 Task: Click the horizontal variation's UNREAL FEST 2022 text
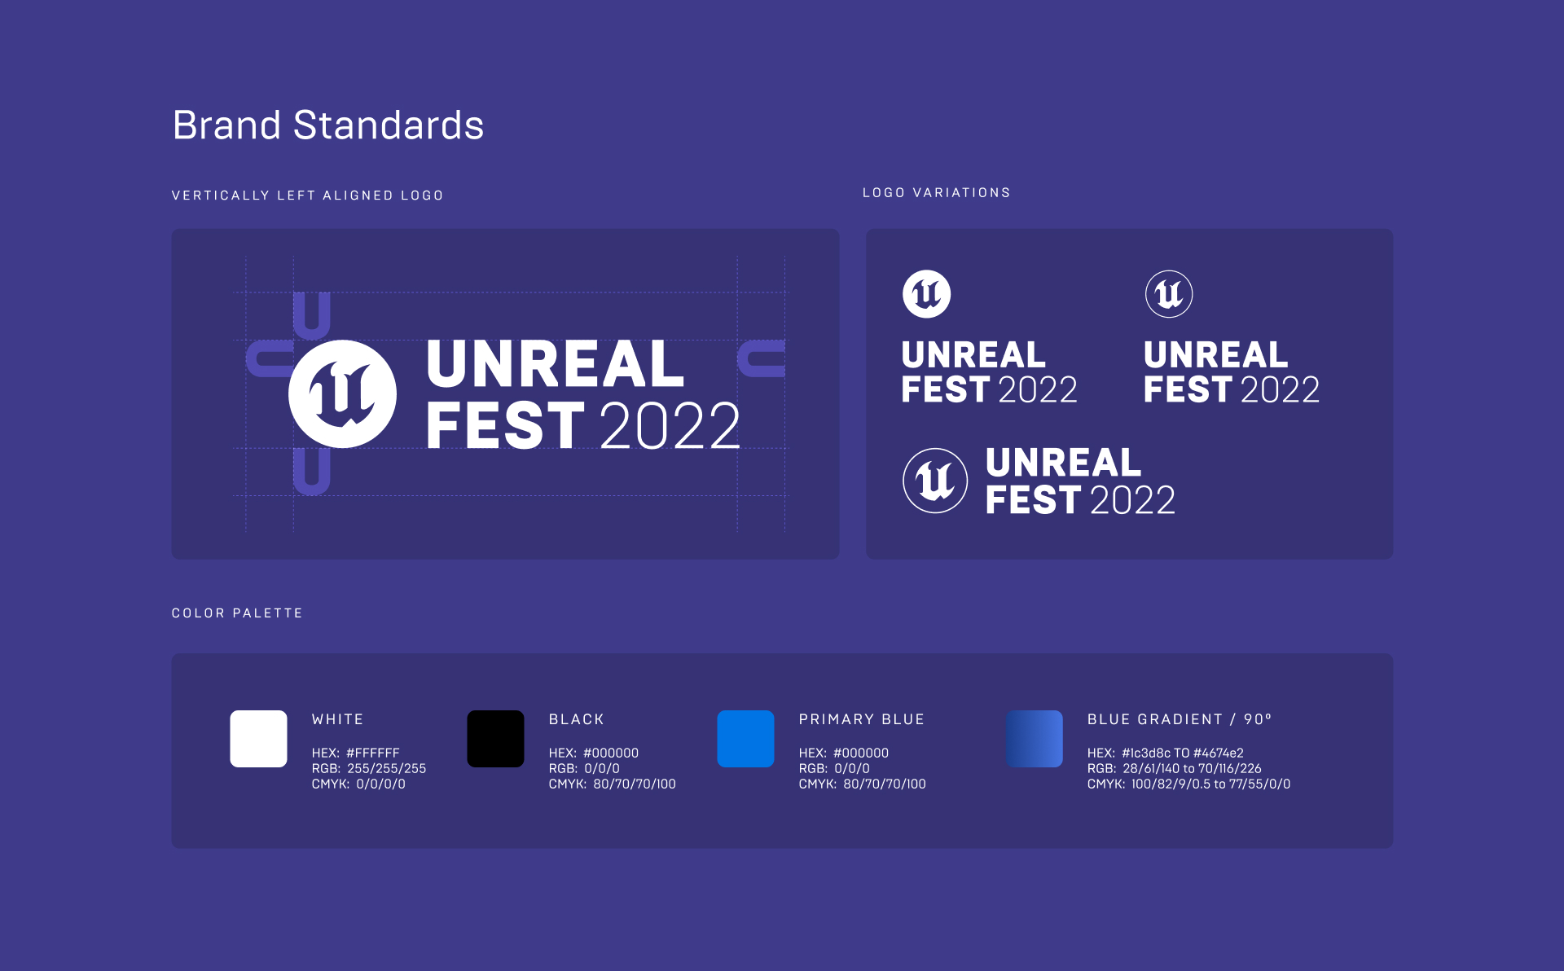click(x=1079, y=481)
